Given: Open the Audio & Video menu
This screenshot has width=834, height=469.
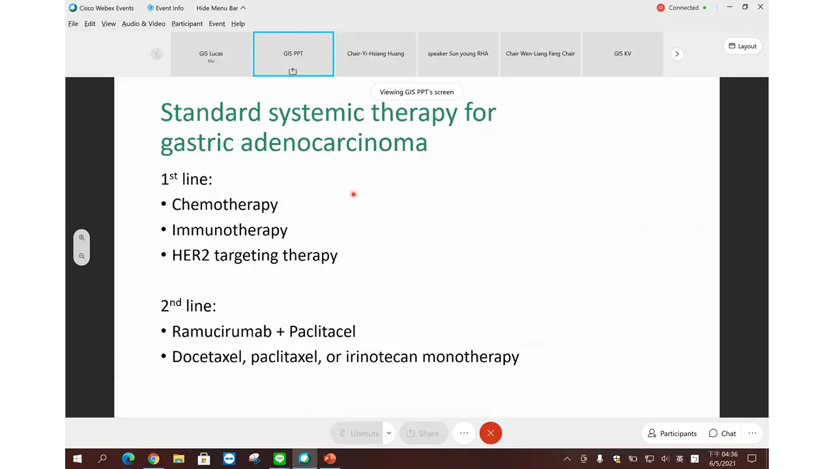Looking at the screenshot, I should 143,23.
